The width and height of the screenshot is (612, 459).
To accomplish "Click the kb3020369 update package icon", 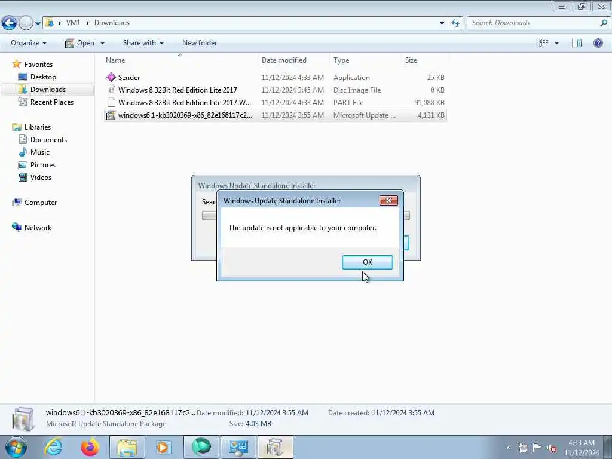I will (111, 115).
